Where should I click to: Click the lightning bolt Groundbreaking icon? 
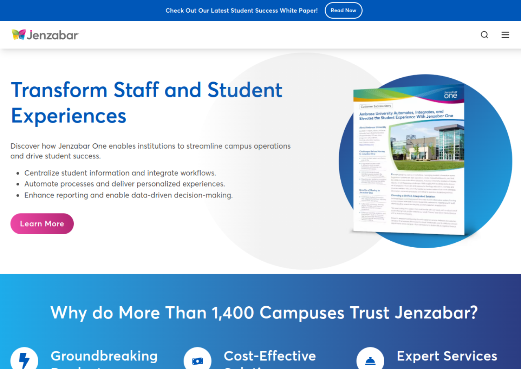tap(24, 358)
